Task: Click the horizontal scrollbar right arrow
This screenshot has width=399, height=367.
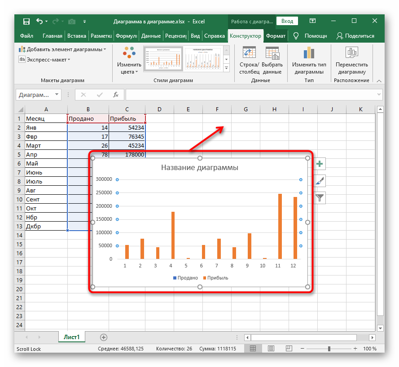Action: pyautogui.click(x=372, y=337)
